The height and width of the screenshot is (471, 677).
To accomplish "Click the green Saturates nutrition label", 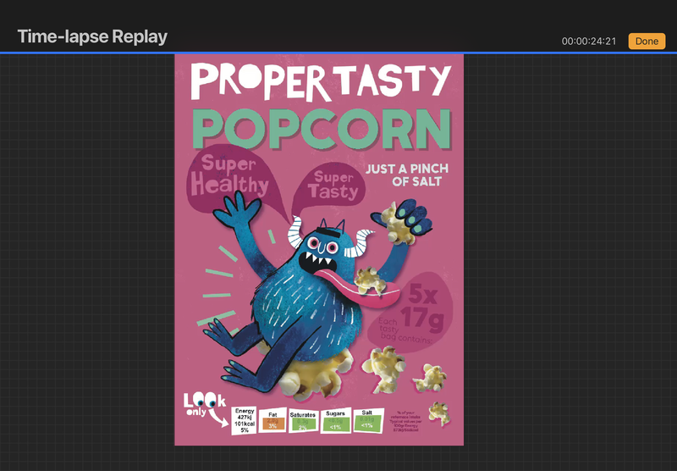I will [x=303, y=421].
